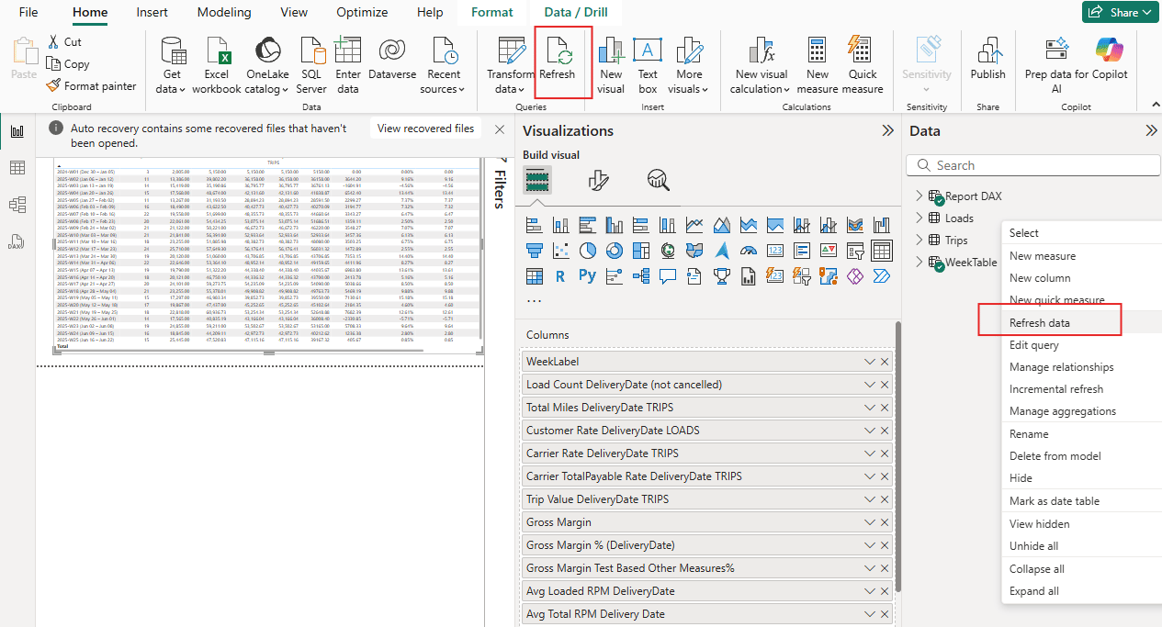Screen dimensions: 1162x627
Task: Remove the Gross Margin column field
Action: 885,522
